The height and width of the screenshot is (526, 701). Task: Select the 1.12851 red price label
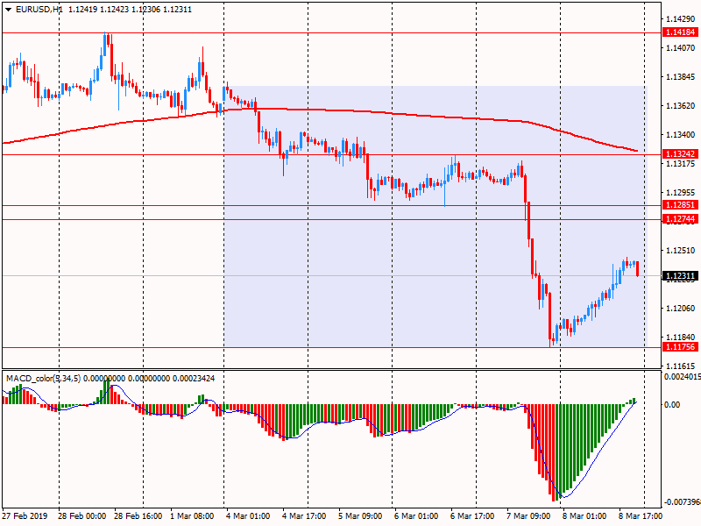pyautogui.click(x=680, y=205)
